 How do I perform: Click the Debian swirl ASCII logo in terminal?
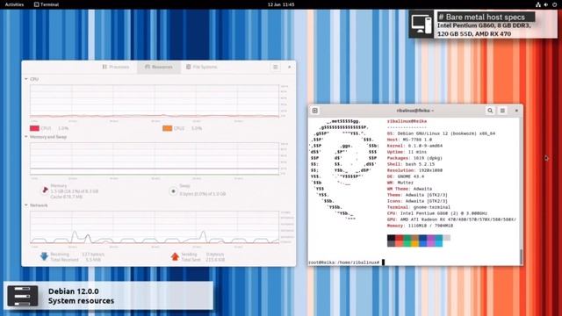344,170
